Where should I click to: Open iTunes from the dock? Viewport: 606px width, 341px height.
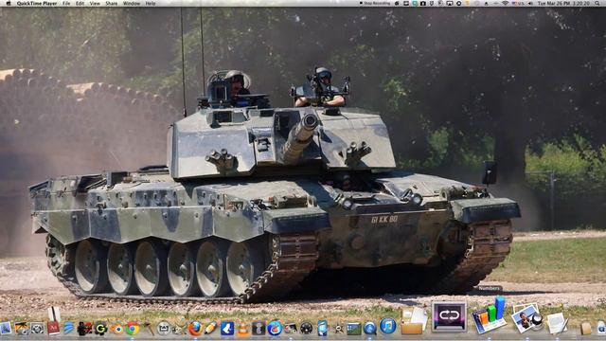point(387,326)
